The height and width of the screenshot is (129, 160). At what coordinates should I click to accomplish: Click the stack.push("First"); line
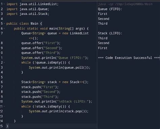[x=40, y=87]
